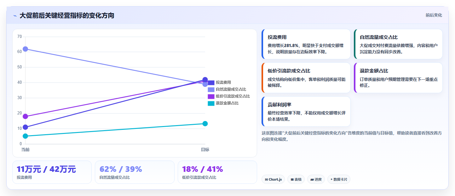The height and width of the screenshot is (196, 455).
Task: Toggle 自然流量成交占比 legend color swatch
Action: [x=211, y=89]
